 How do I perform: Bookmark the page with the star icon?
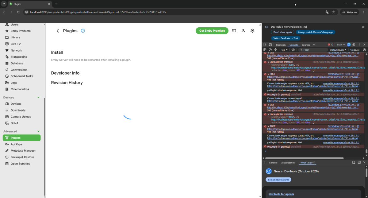tap(333, 12)
